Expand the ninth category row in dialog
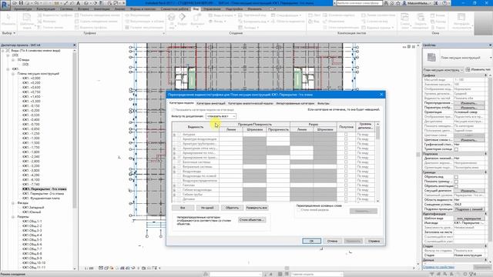493x277 pixels. (175, 172)
